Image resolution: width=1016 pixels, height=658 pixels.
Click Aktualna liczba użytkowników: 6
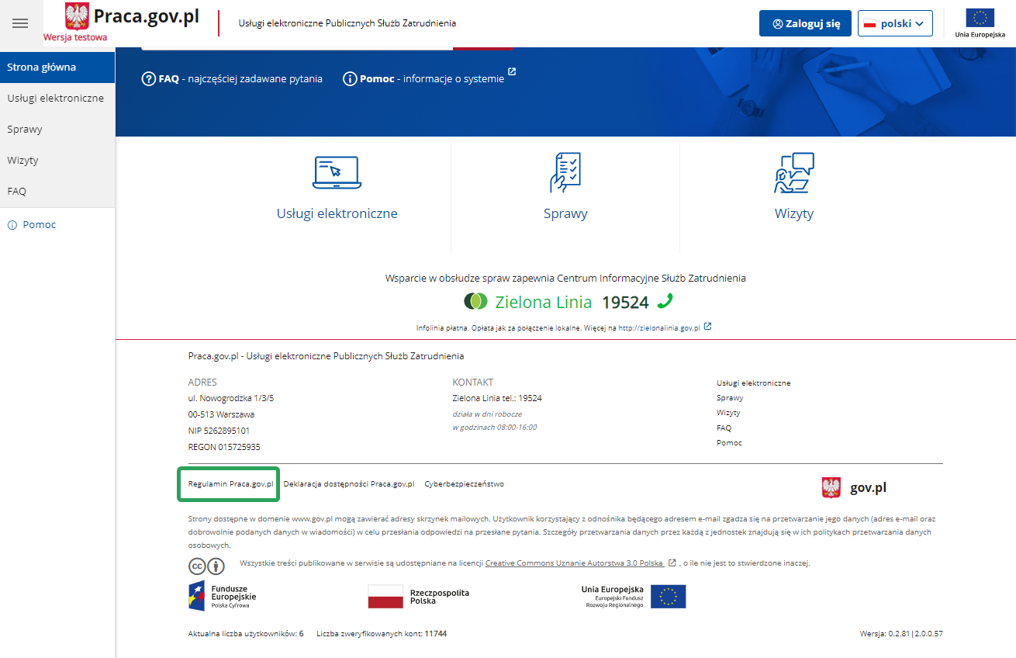click(246, 634)
